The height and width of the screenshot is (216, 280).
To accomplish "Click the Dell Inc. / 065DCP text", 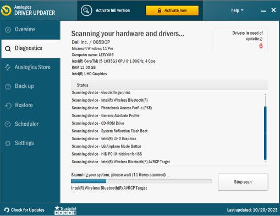I will [91, 42].
